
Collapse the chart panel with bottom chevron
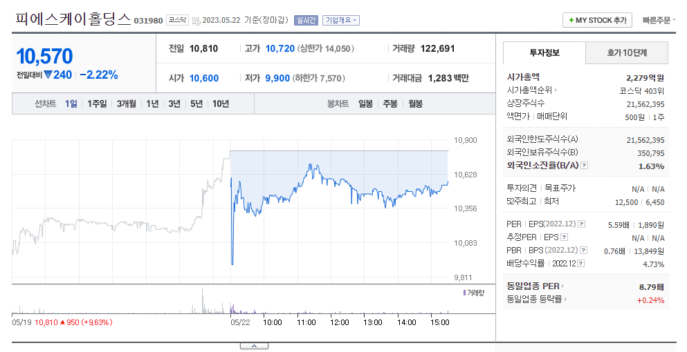click(254, 346)
